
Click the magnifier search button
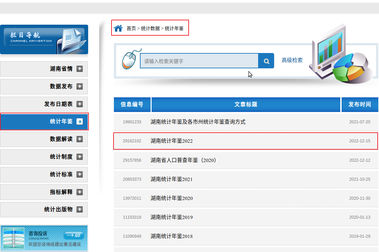tap(266, 61)
